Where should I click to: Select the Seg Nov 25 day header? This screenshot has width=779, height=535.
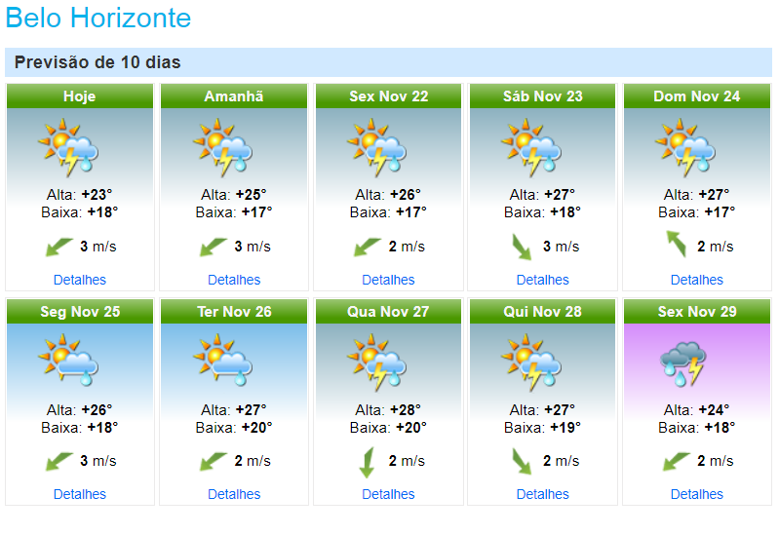click(80, 312)
